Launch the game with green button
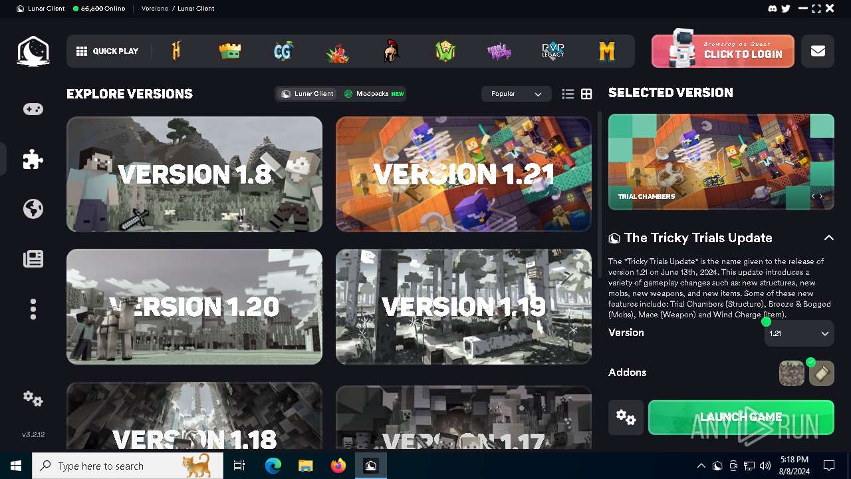 pyautogui.click(x=741, y=417)
